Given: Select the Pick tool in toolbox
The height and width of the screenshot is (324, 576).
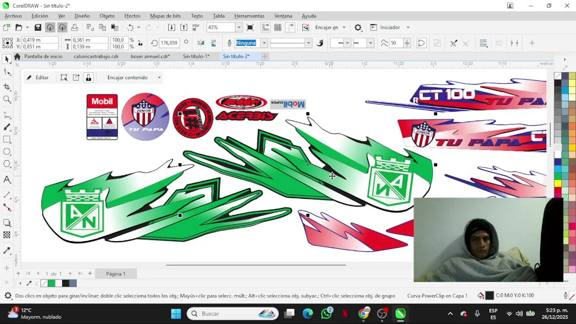Looking at the screenshot, I should [7, 59].
